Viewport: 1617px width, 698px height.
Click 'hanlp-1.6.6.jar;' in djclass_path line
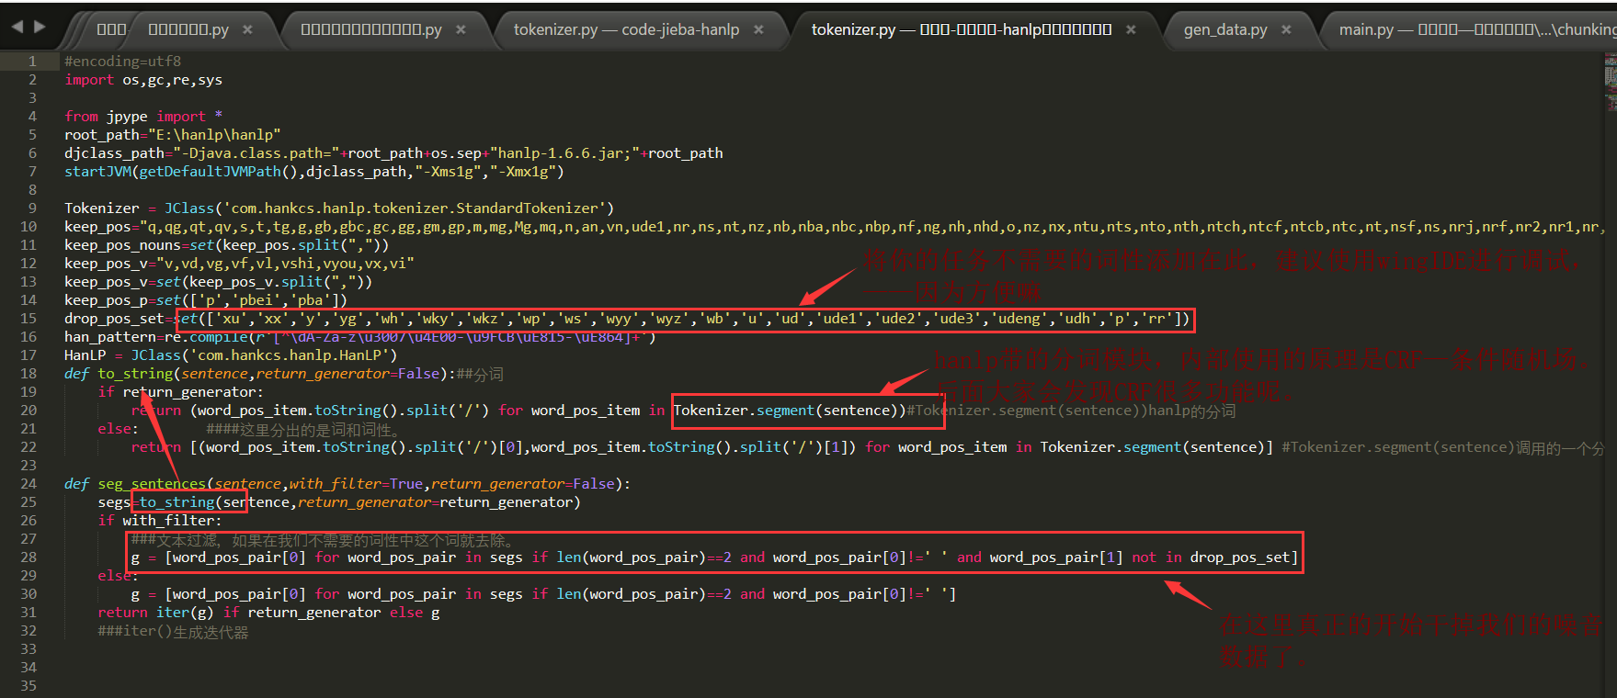pyautogui.click(x=564, y=152)
